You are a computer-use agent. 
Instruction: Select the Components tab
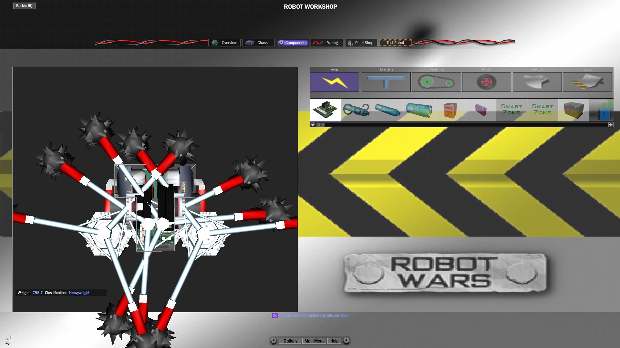pyautogui.click(x=293, y=43)
